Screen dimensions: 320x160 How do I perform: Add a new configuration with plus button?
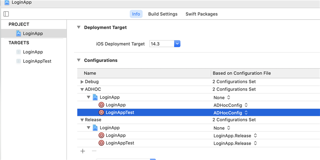(x=83, y=151)
